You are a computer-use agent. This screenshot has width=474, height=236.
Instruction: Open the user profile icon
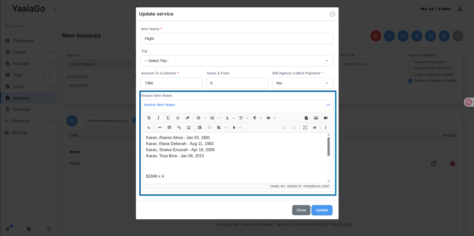click(x=460, y=9)
